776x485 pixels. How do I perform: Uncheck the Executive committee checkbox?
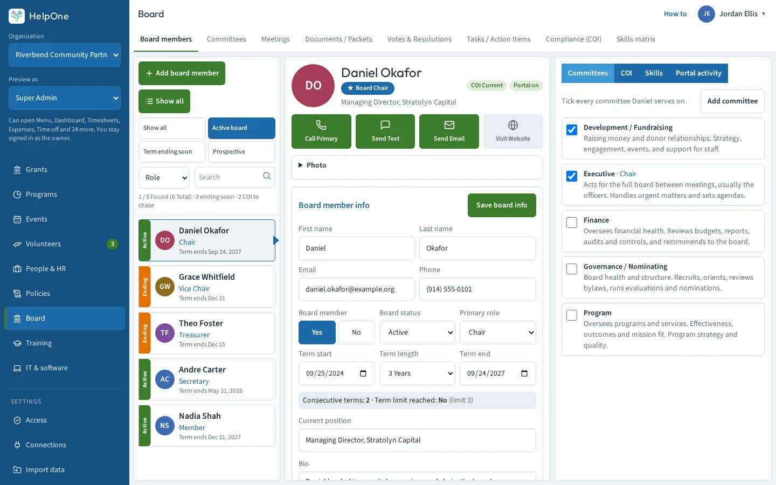point(572,176)
